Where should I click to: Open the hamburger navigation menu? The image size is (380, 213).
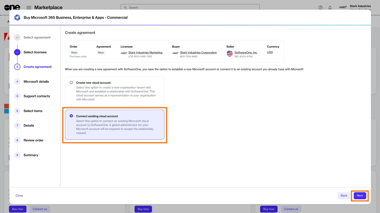click(x=29, y=8)
